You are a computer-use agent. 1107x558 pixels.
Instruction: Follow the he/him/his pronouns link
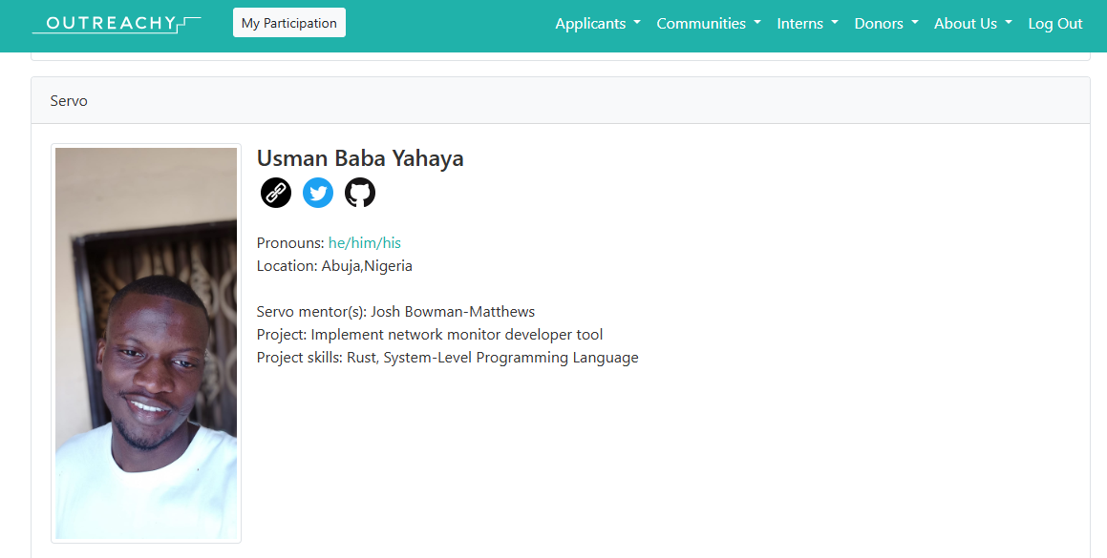364,242
